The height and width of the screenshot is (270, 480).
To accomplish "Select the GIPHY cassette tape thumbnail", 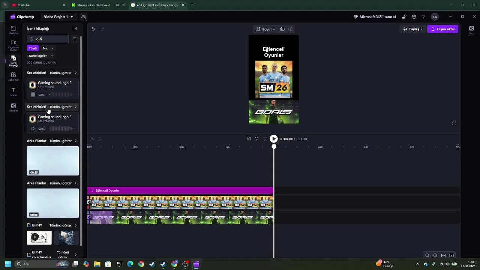I will pos(39,238).
